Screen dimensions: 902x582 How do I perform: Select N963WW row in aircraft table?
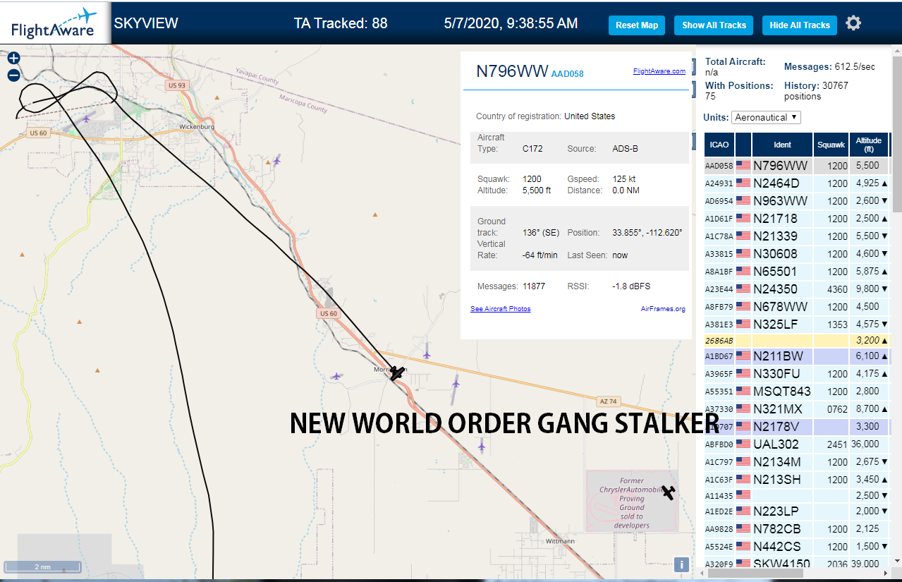(797, 201)
